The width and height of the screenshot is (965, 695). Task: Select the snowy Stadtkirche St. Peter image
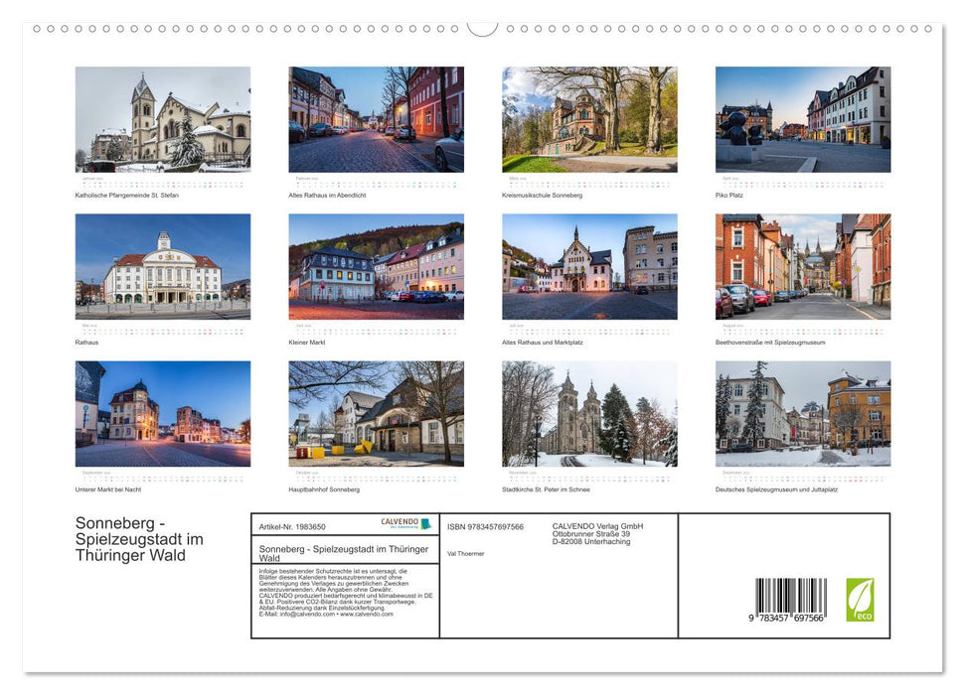click(x=589, y=412)
